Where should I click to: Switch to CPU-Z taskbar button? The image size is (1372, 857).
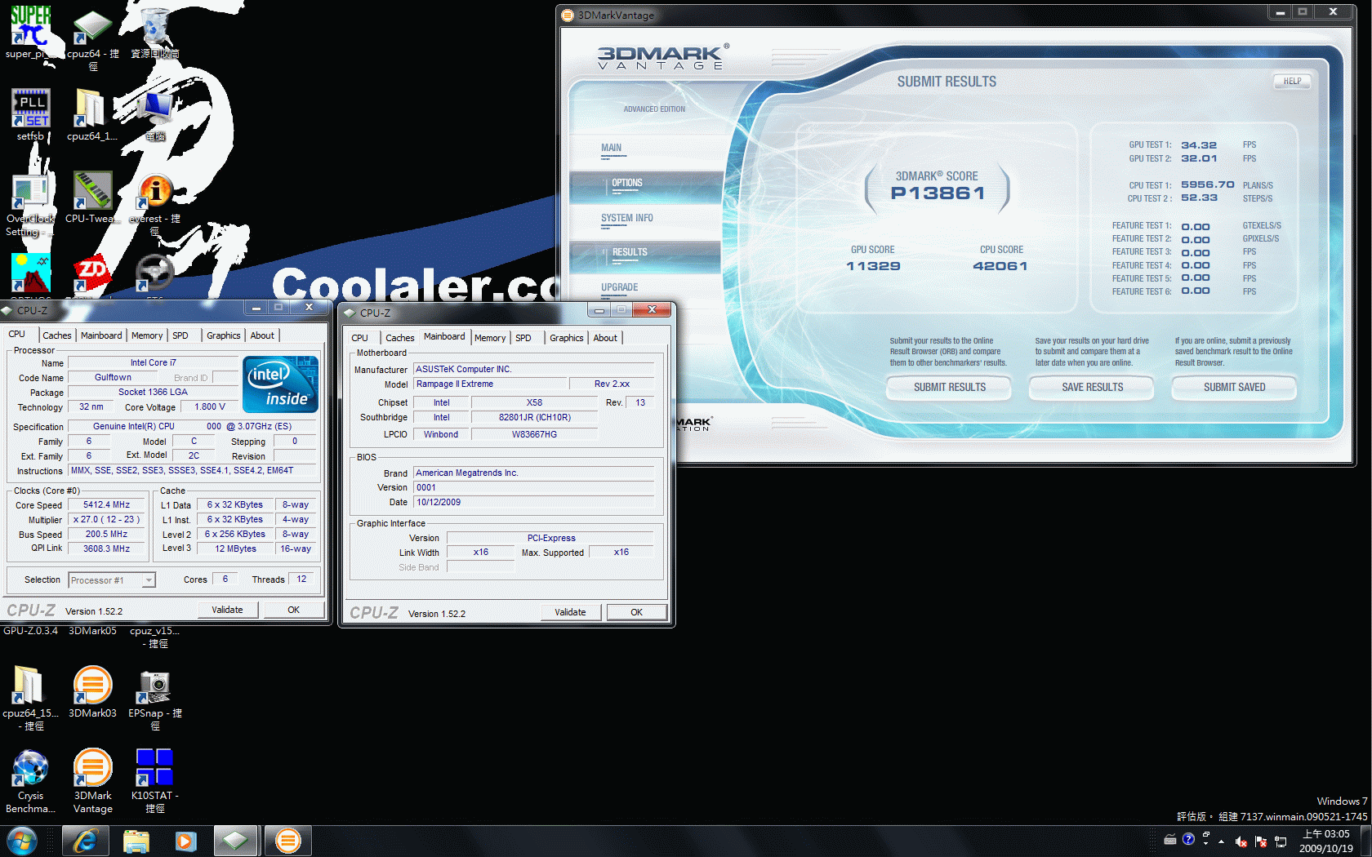(x=236, y=841)
